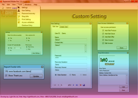Toggle Edit Invoice permission
This screenshot has height=98, width=138.
click(103, 43)
